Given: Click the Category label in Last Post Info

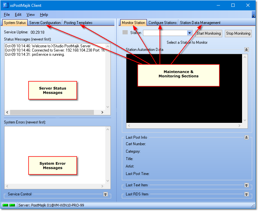Looking at the screenshot, I should tap(133, 151).
